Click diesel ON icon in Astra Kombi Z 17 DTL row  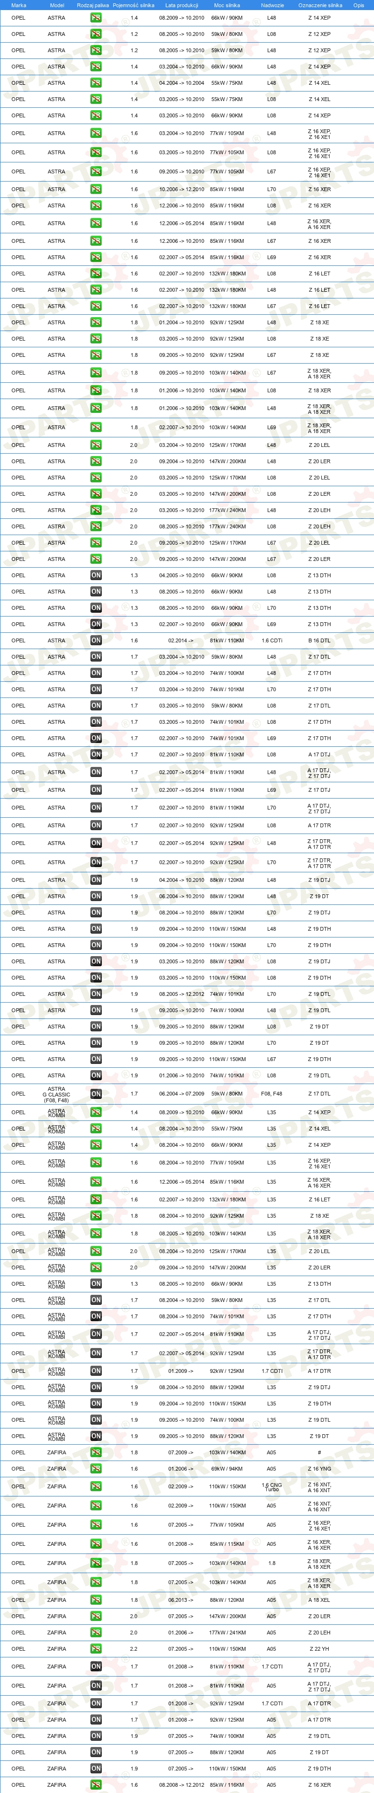point(96,1300)
